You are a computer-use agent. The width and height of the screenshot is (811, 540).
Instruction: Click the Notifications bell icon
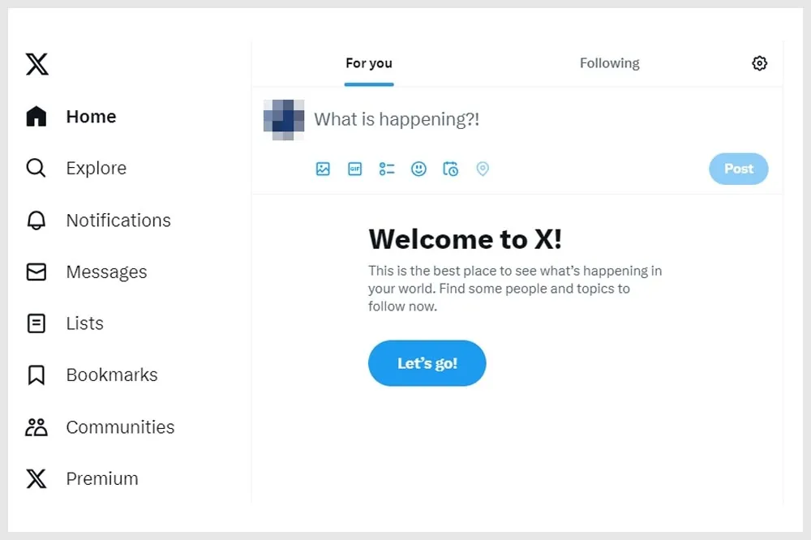point(36,221)
